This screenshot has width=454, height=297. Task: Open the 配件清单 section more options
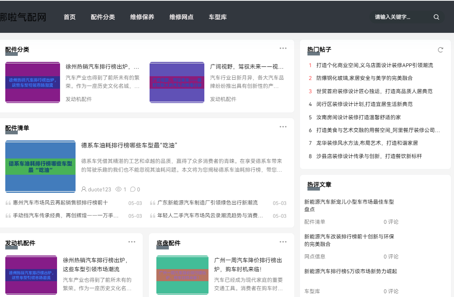[283, 127]
